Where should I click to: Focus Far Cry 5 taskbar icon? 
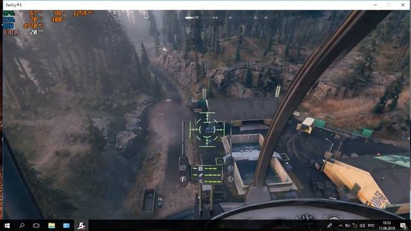(x=82, y=225)
